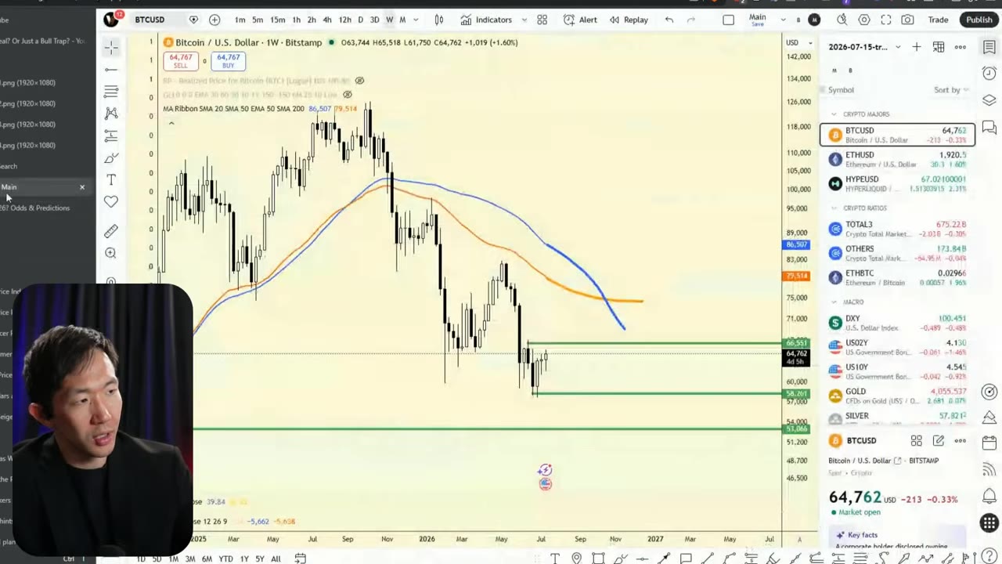Open the Indicators dialog
Viewport: 1002px width, 564px height.
(x=486, y=20)
